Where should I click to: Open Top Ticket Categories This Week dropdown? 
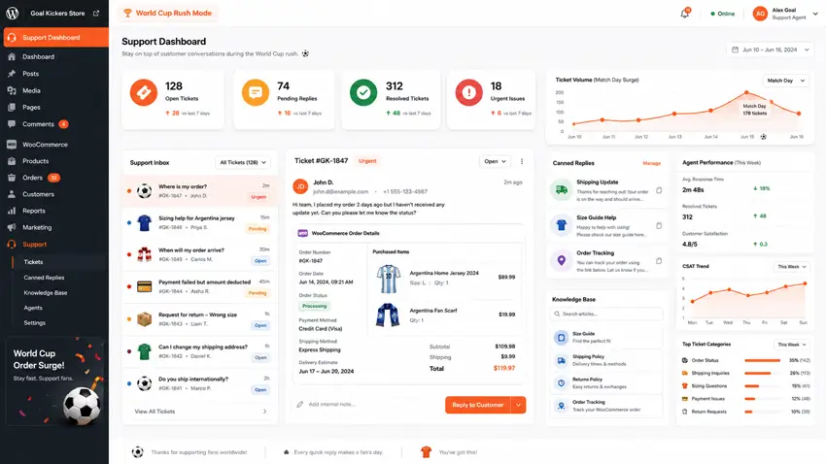click(792, 345)
